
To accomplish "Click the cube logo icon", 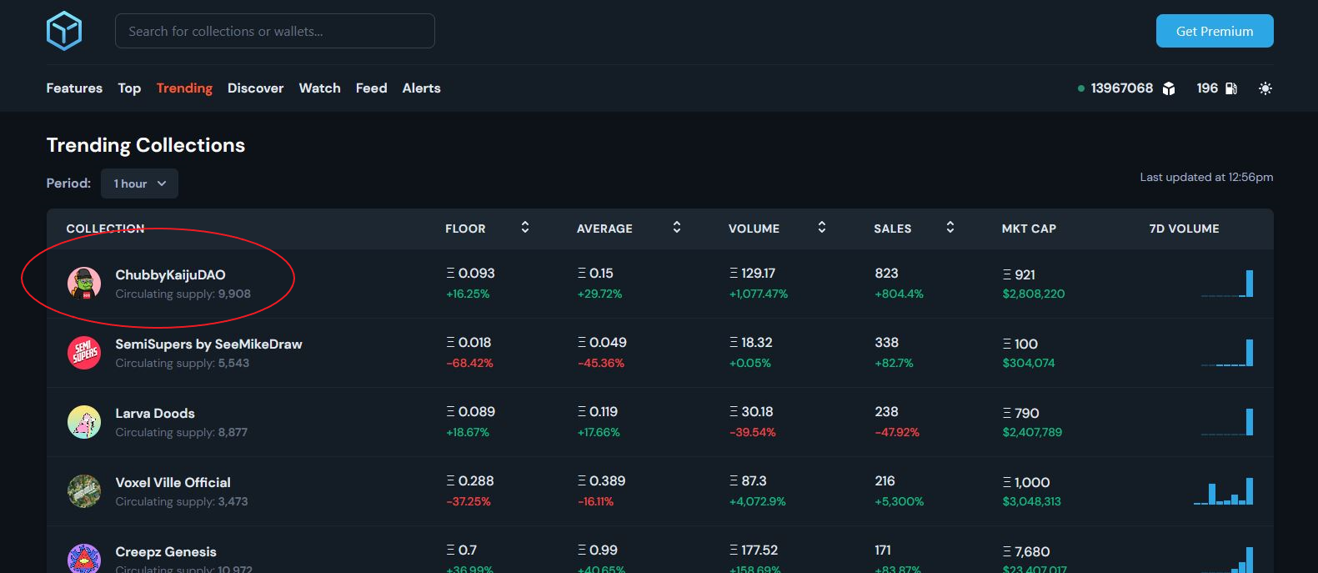I will click(x=64, y=31).
